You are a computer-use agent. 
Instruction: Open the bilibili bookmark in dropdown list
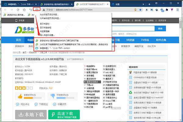(x=55, y=48)
